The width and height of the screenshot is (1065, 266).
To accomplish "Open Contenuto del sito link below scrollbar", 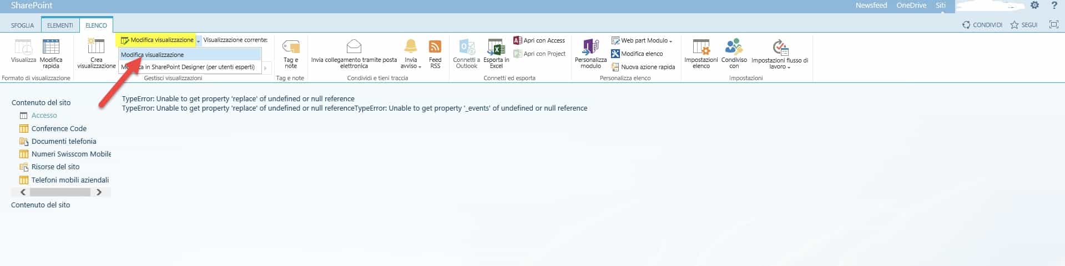I will tap(41, 205).
